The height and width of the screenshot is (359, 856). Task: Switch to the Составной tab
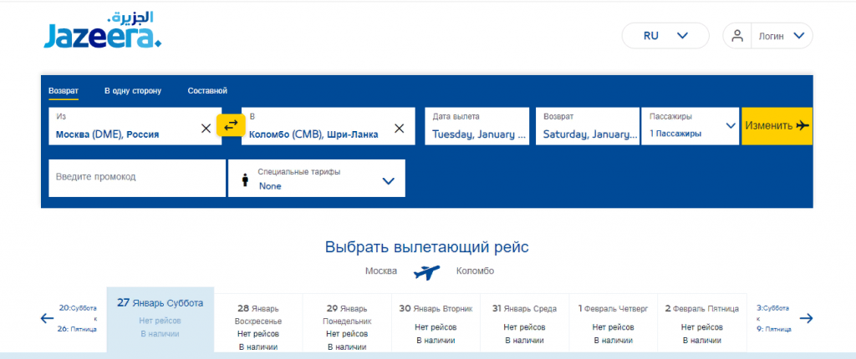tap(207, 91)
